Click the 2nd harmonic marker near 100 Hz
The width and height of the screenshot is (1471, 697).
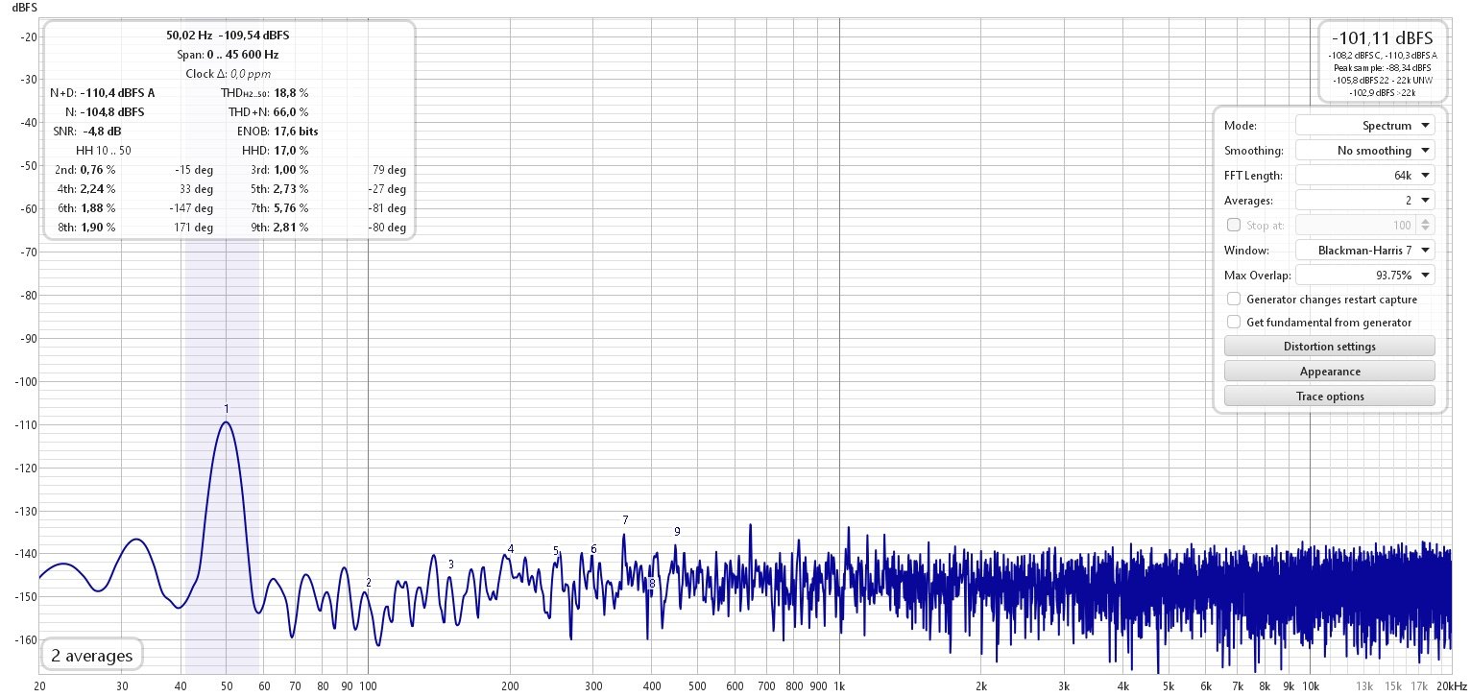pyautogui.click(x=369, y=583)
